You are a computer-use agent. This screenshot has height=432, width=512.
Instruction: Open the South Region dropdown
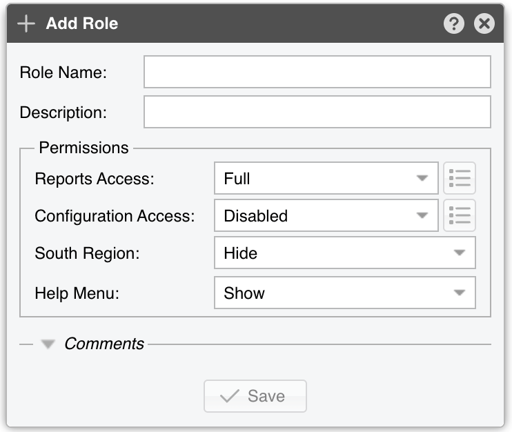345,253
